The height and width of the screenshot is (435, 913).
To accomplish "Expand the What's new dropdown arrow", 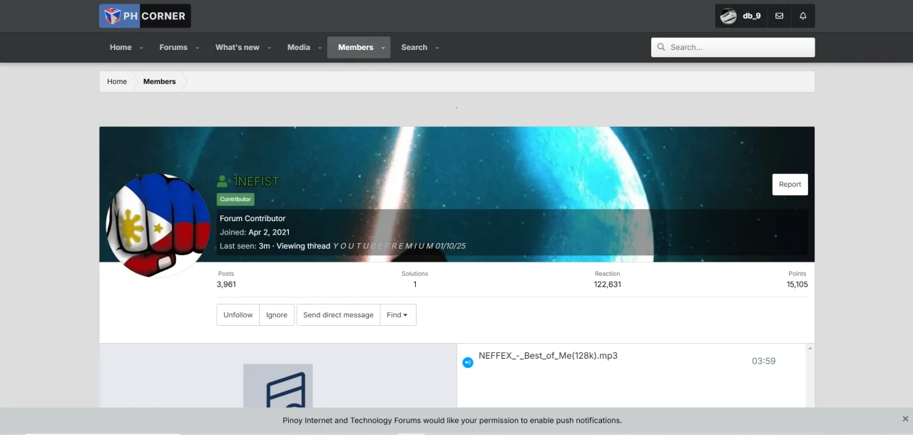I will pyautogui.click(x=270, y=48).
